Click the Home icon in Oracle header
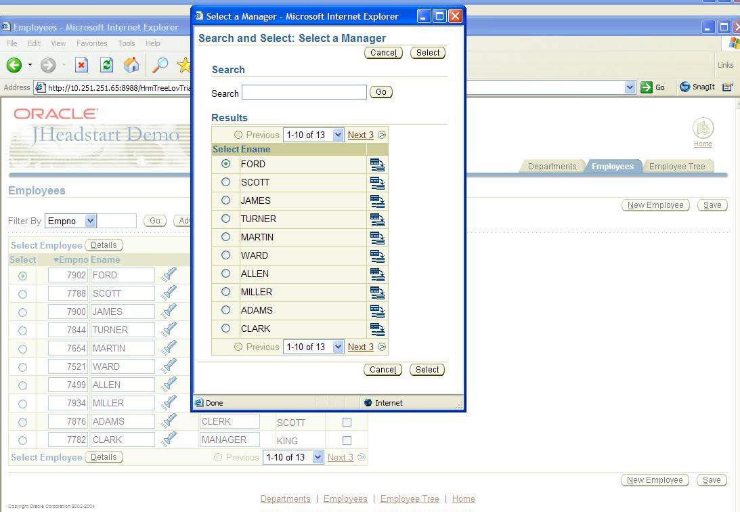 pos(703,129)
